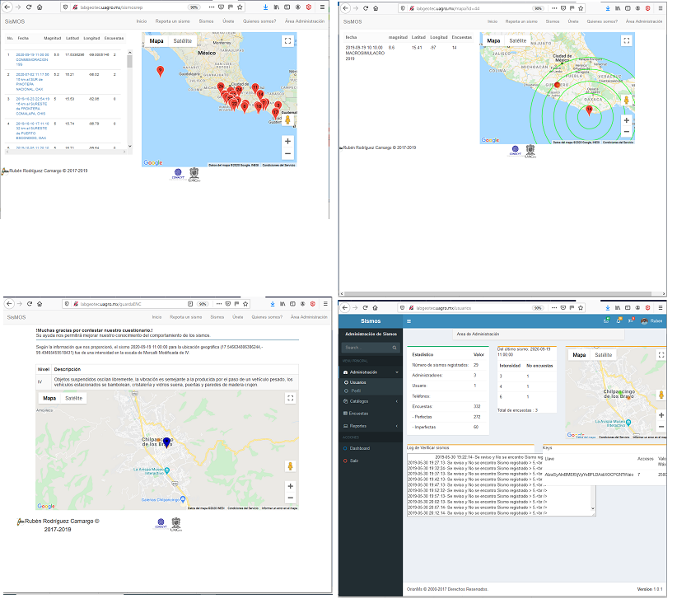Open Encuestas in the admin sidebar
Viewport: 677px width, 608px height.
tap(358, 414)
